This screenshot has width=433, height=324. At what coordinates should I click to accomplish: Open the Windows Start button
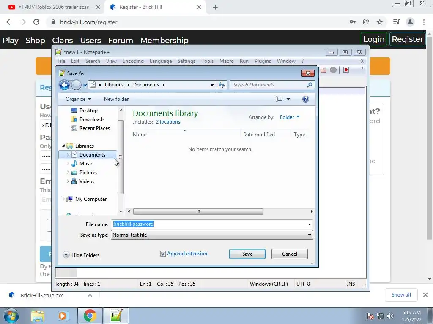coord(11,316)
